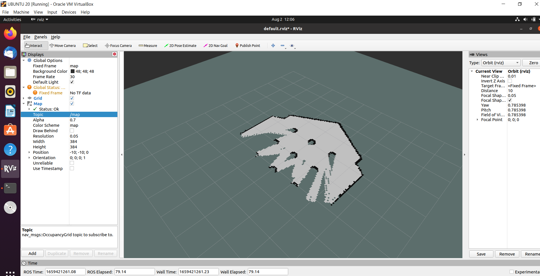540x276 pixels.
Task: Activate the Focus Camera tool
Action: click(x=118, y=45)
